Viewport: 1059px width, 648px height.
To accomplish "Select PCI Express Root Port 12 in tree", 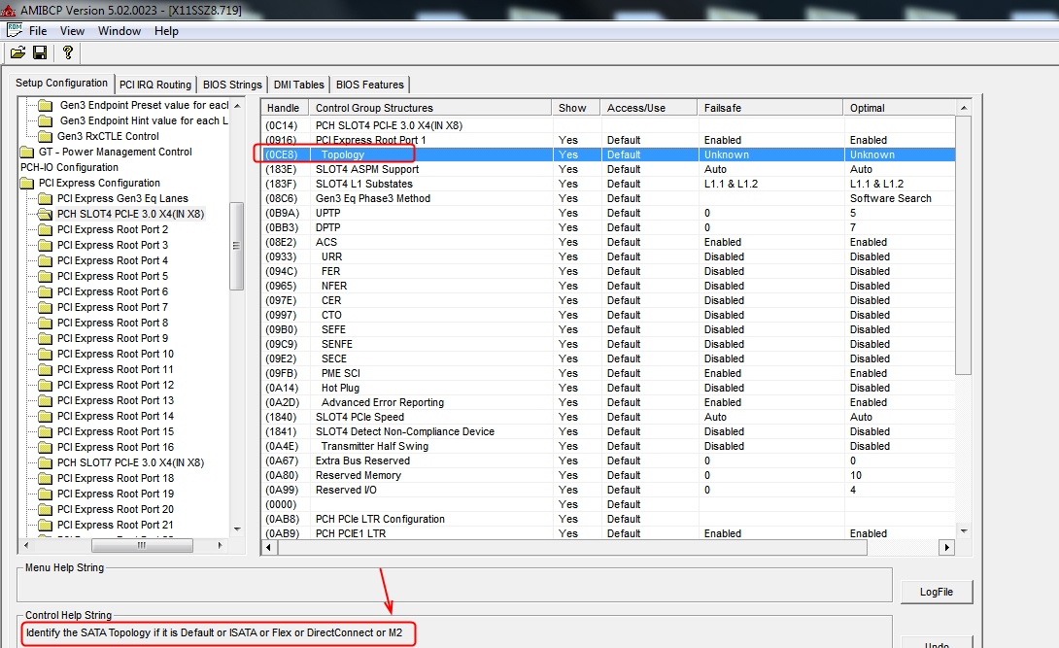I will click(x=116, y=385).
